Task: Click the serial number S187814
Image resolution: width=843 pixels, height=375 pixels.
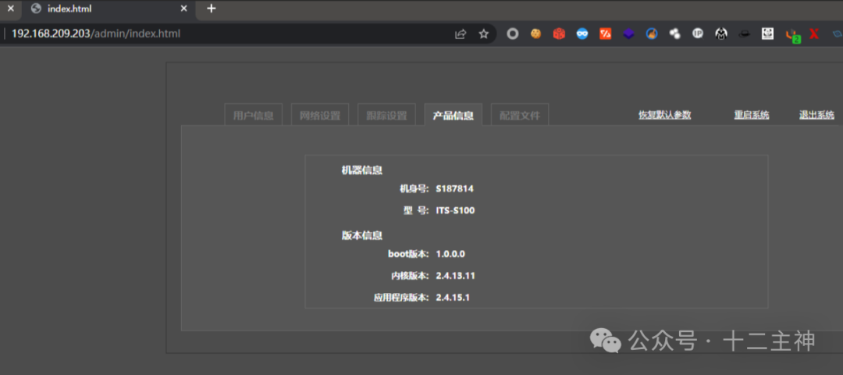Action: (x=454, y=189)
